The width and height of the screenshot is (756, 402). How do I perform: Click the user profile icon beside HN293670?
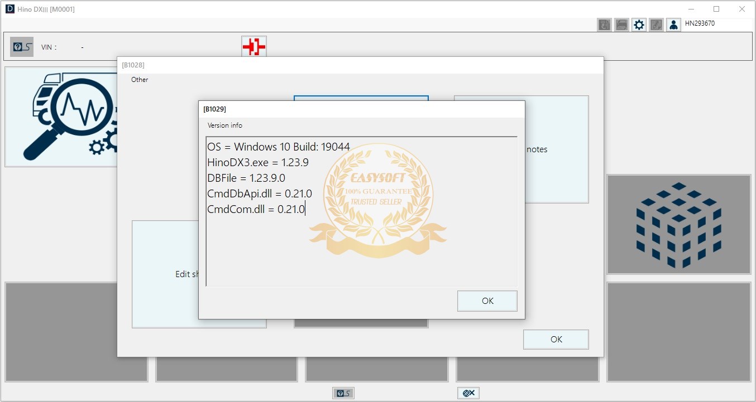pyautogui.click(x=673, y=25)
